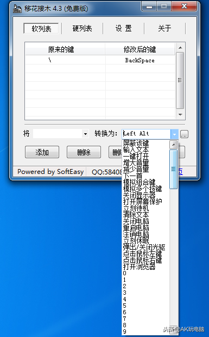Choose 增大音量 in the dropdown list
The height and width of the screenshot is (337, 209).
[136, 163]
